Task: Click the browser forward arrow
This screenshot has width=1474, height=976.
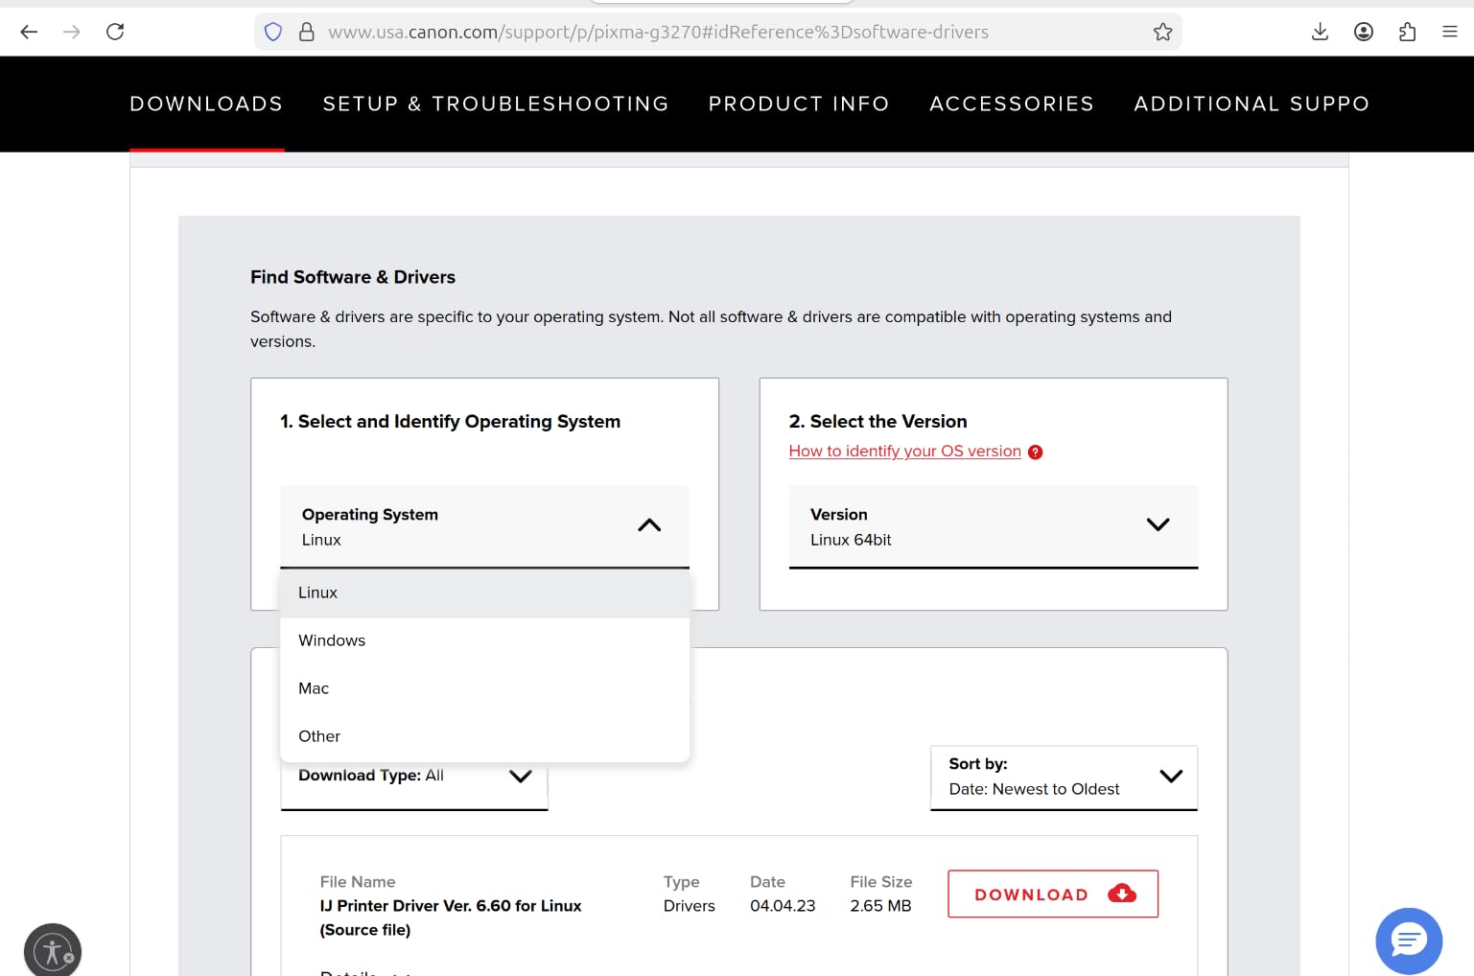Action: (72, 32)
